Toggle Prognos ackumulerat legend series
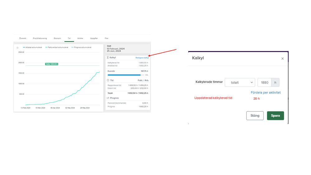 coord(82,47)
